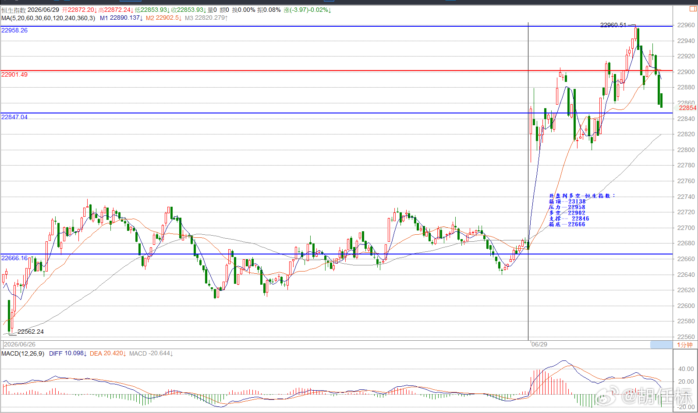Select the DIFF 10.098 value

(68, 353)
